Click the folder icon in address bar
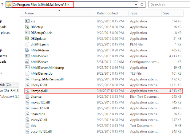 tap(9, 5)
